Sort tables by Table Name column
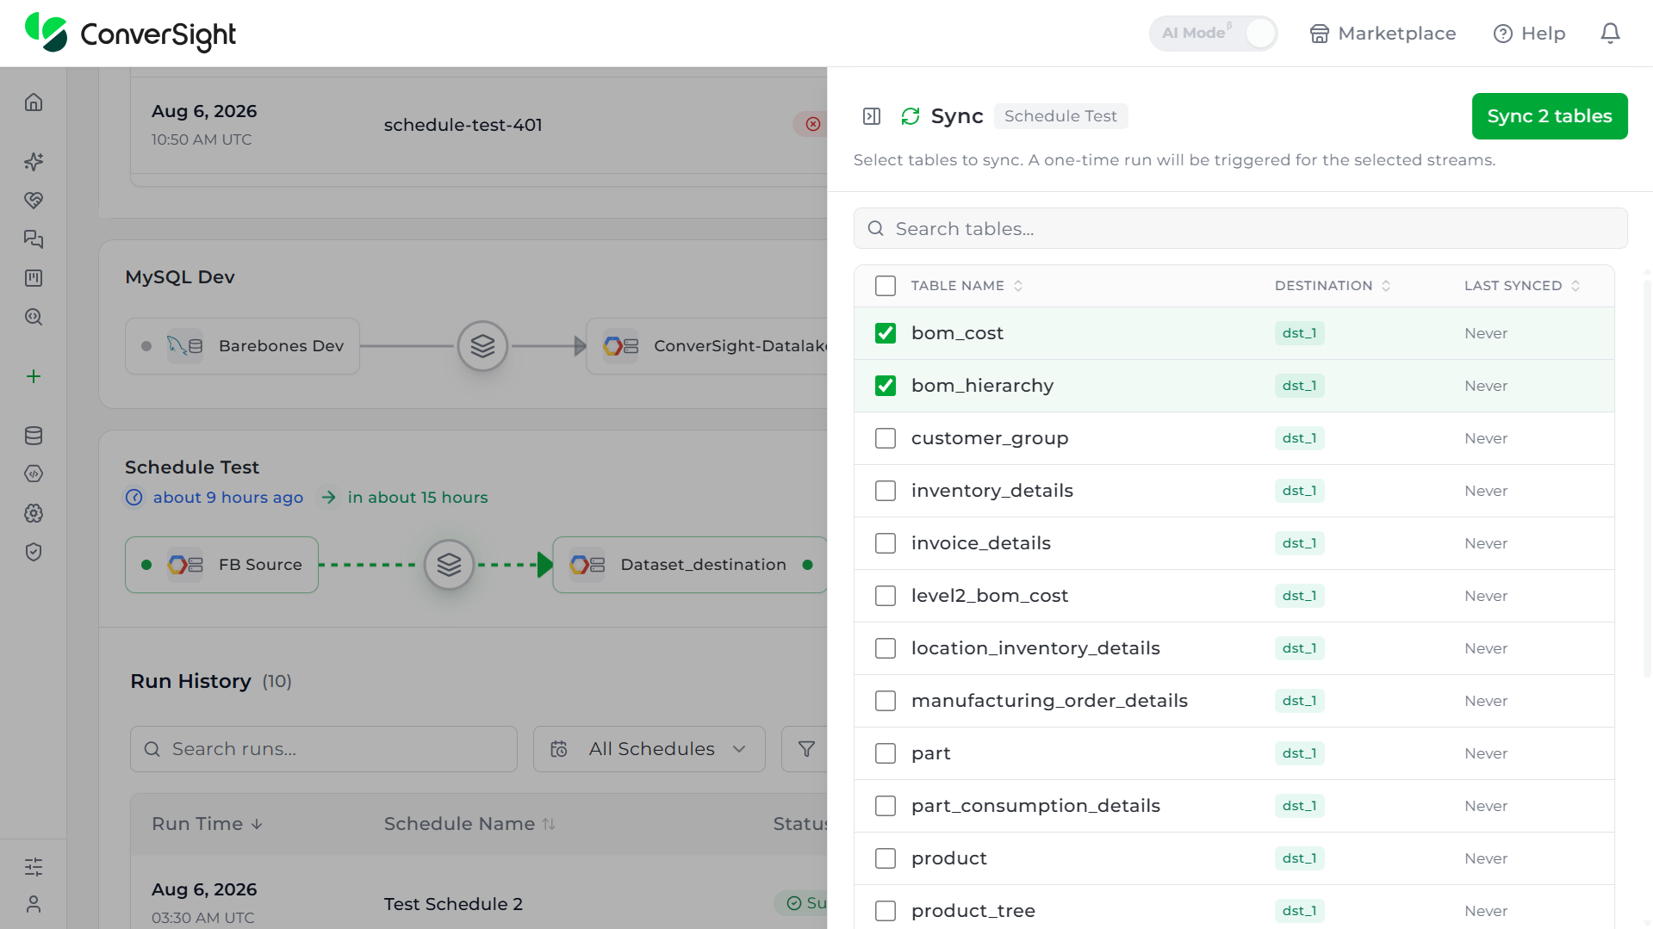This screenshot has height=929, width=1653. 966,286
